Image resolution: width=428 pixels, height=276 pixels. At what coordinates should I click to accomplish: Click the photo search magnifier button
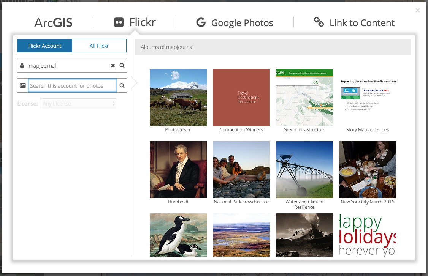[x=122, y=85]
